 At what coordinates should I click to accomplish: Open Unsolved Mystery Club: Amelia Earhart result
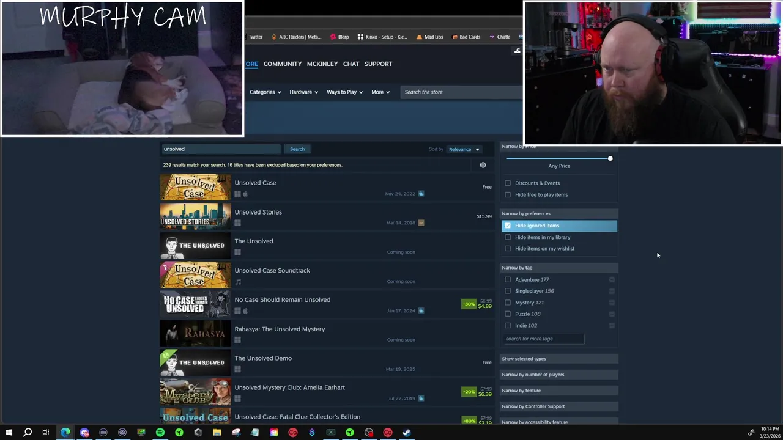pyautogui.click(x=289, y=387)
